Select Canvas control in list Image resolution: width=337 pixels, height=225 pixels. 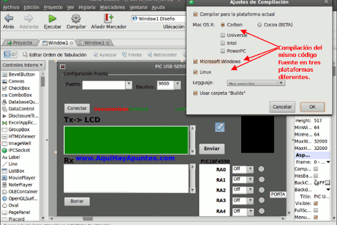click(13, 82)
